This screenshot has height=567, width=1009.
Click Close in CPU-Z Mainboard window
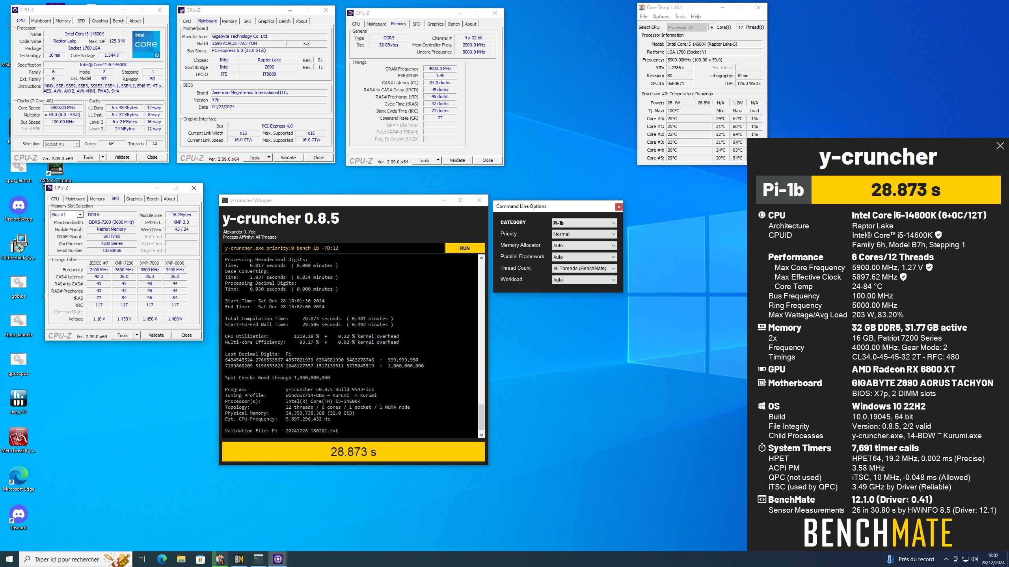click(318, 157)
